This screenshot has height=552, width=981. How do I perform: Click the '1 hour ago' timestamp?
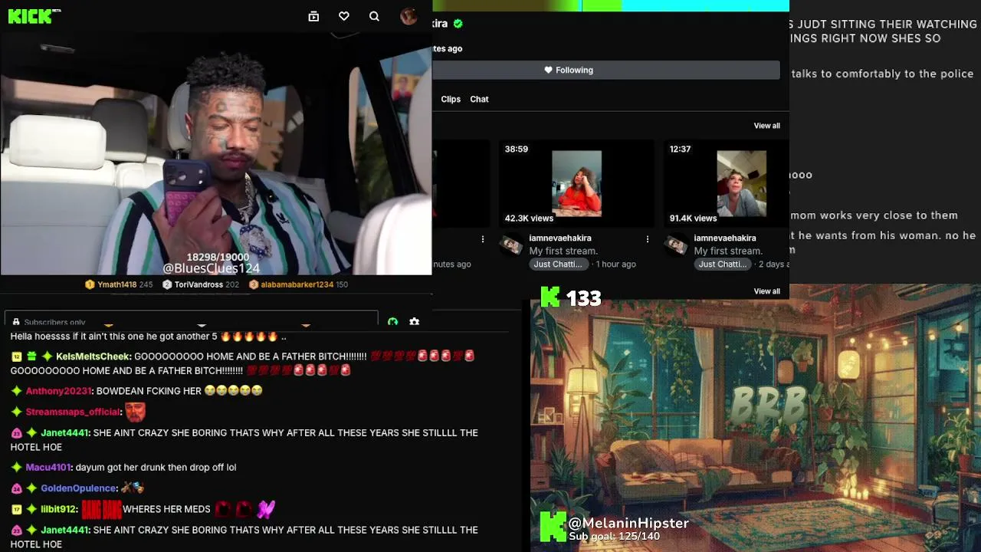[615, 264]
